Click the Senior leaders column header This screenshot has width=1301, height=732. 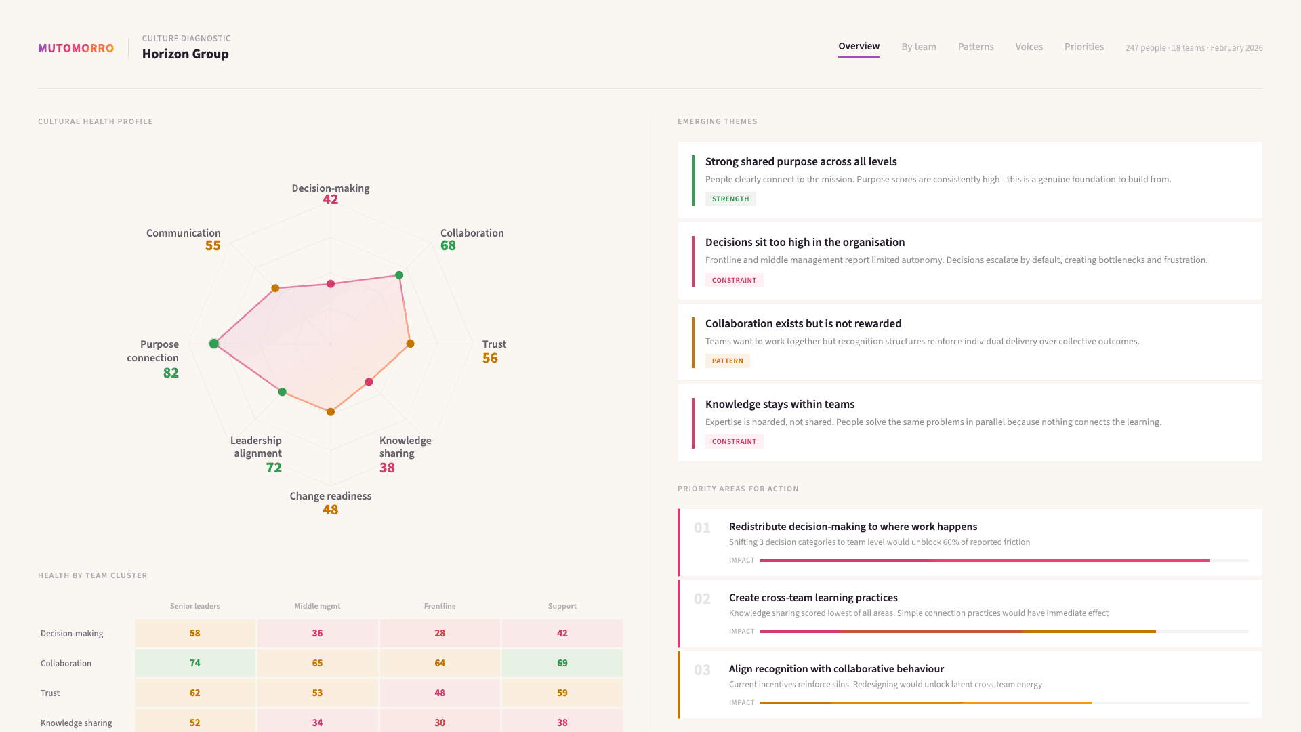(194, 606)
